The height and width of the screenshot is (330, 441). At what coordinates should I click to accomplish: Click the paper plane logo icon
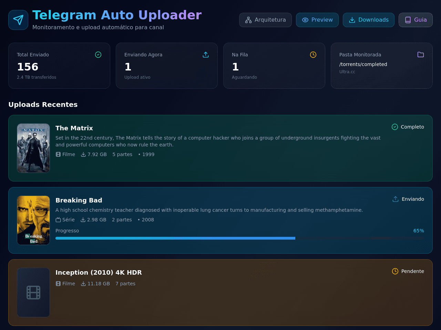tap(18, 20)
